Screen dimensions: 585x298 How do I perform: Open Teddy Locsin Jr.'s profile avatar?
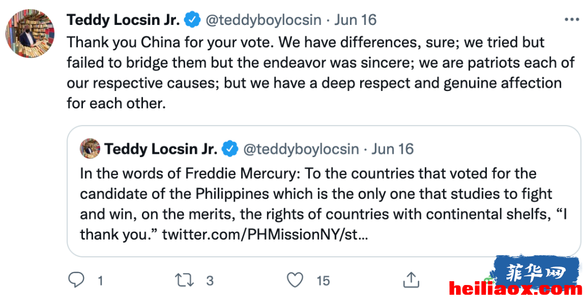pyautogui.click(x=30, y=34)
